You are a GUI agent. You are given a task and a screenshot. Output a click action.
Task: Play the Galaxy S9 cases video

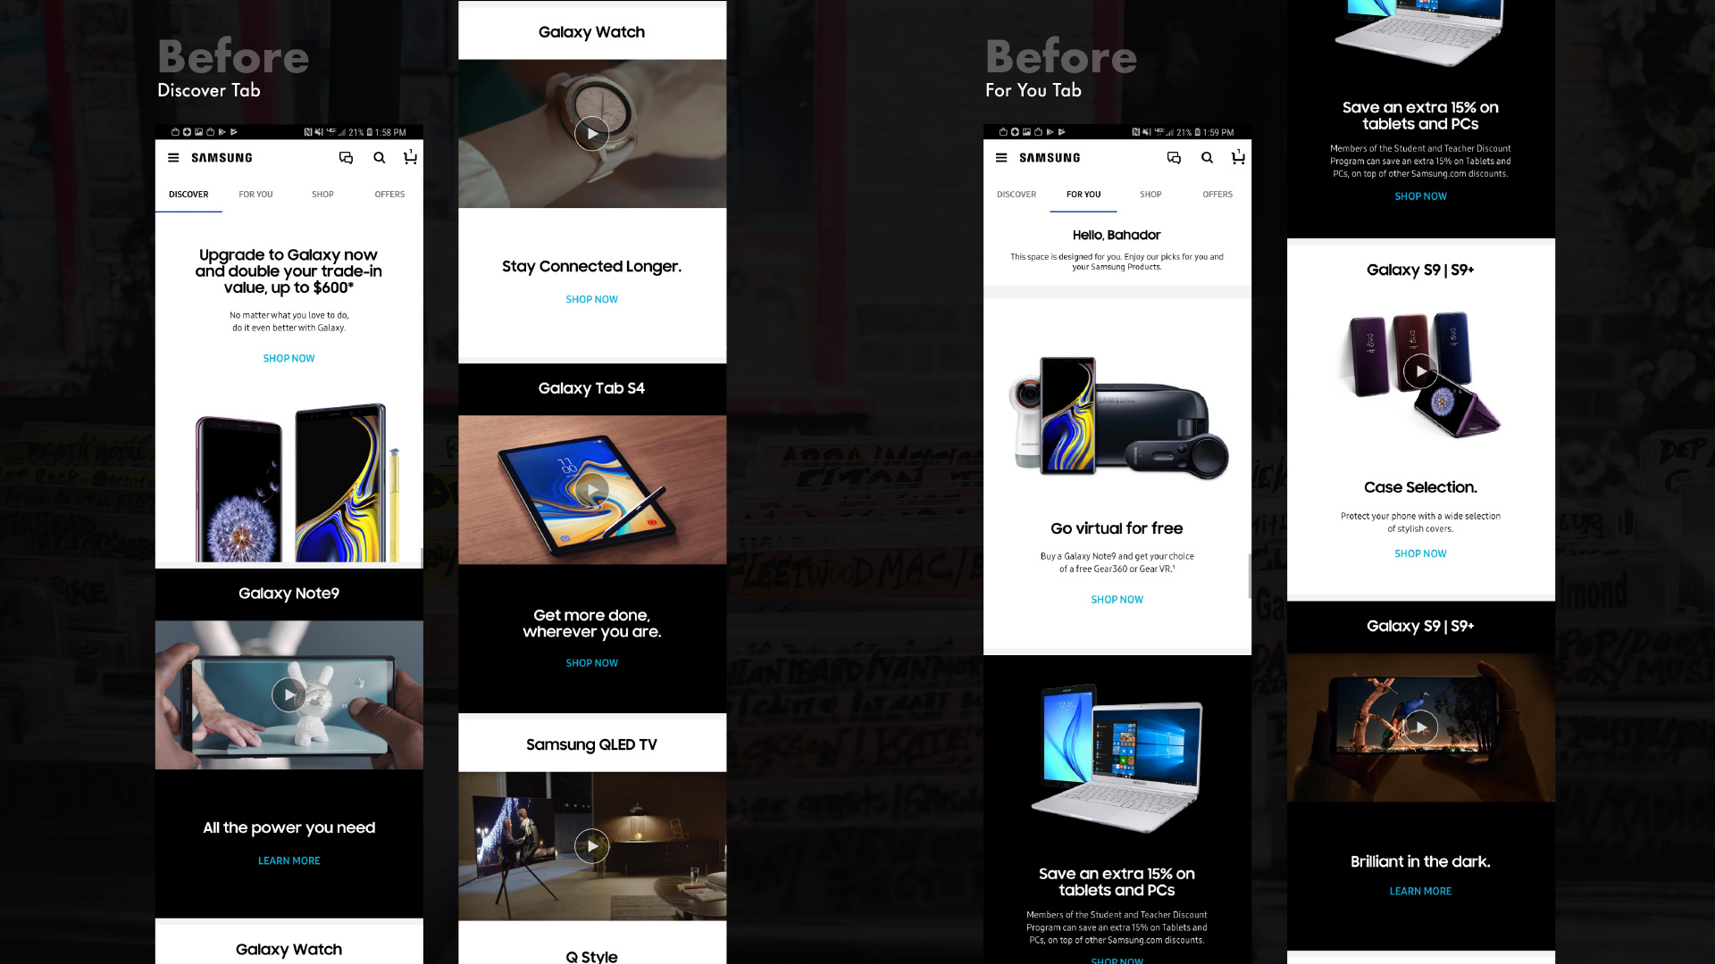(1421, 371)
